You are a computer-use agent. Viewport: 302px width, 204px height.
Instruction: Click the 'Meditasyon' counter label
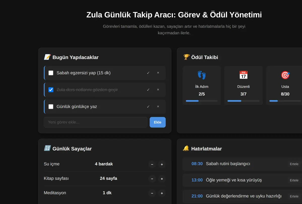(x=55, y=193)
